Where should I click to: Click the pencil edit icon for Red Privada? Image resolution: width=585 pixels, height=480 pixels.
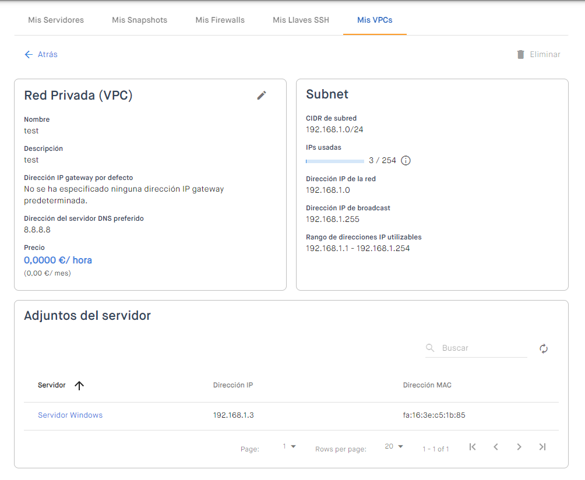click(x=262, y=96)
